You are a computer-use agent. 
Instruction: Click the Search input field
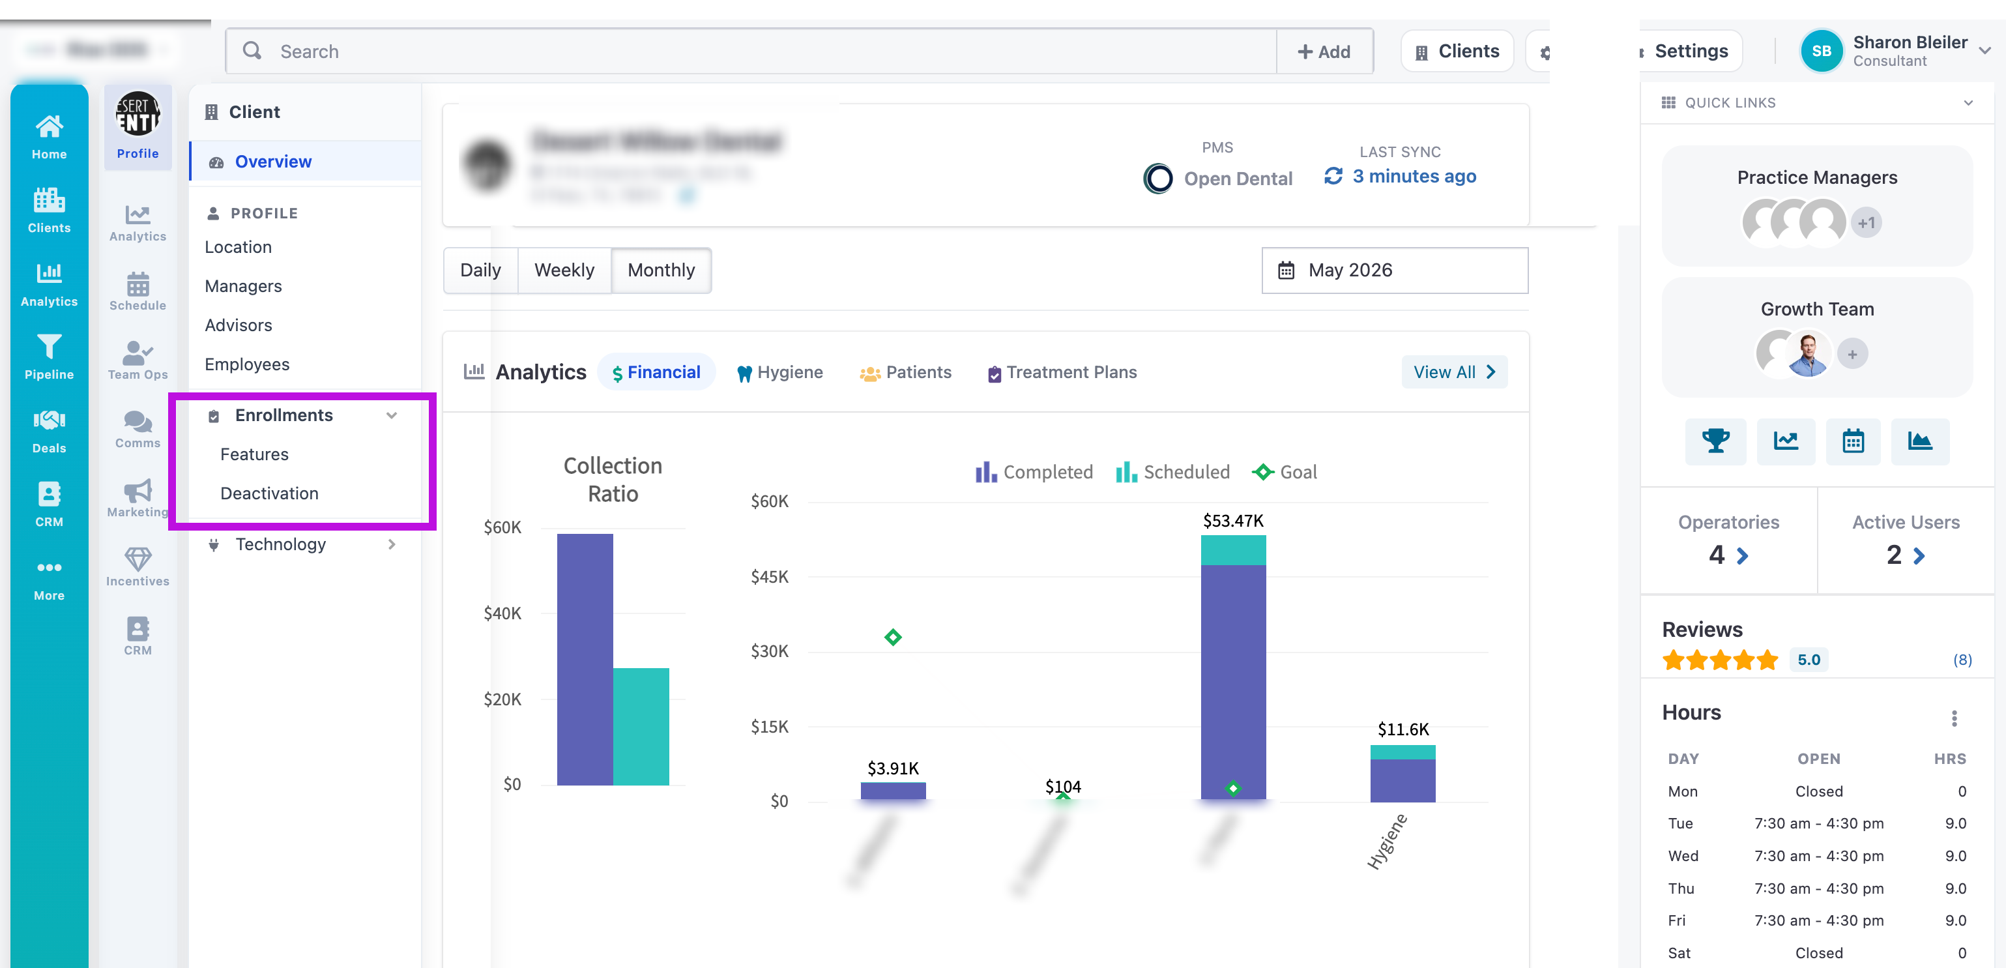pyautogui.click(x=751, y=51)
